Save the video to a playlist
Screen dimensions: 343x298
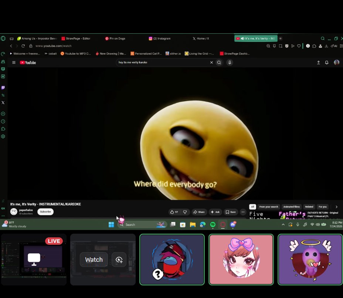pyautogui.click(x=231, y=212)
